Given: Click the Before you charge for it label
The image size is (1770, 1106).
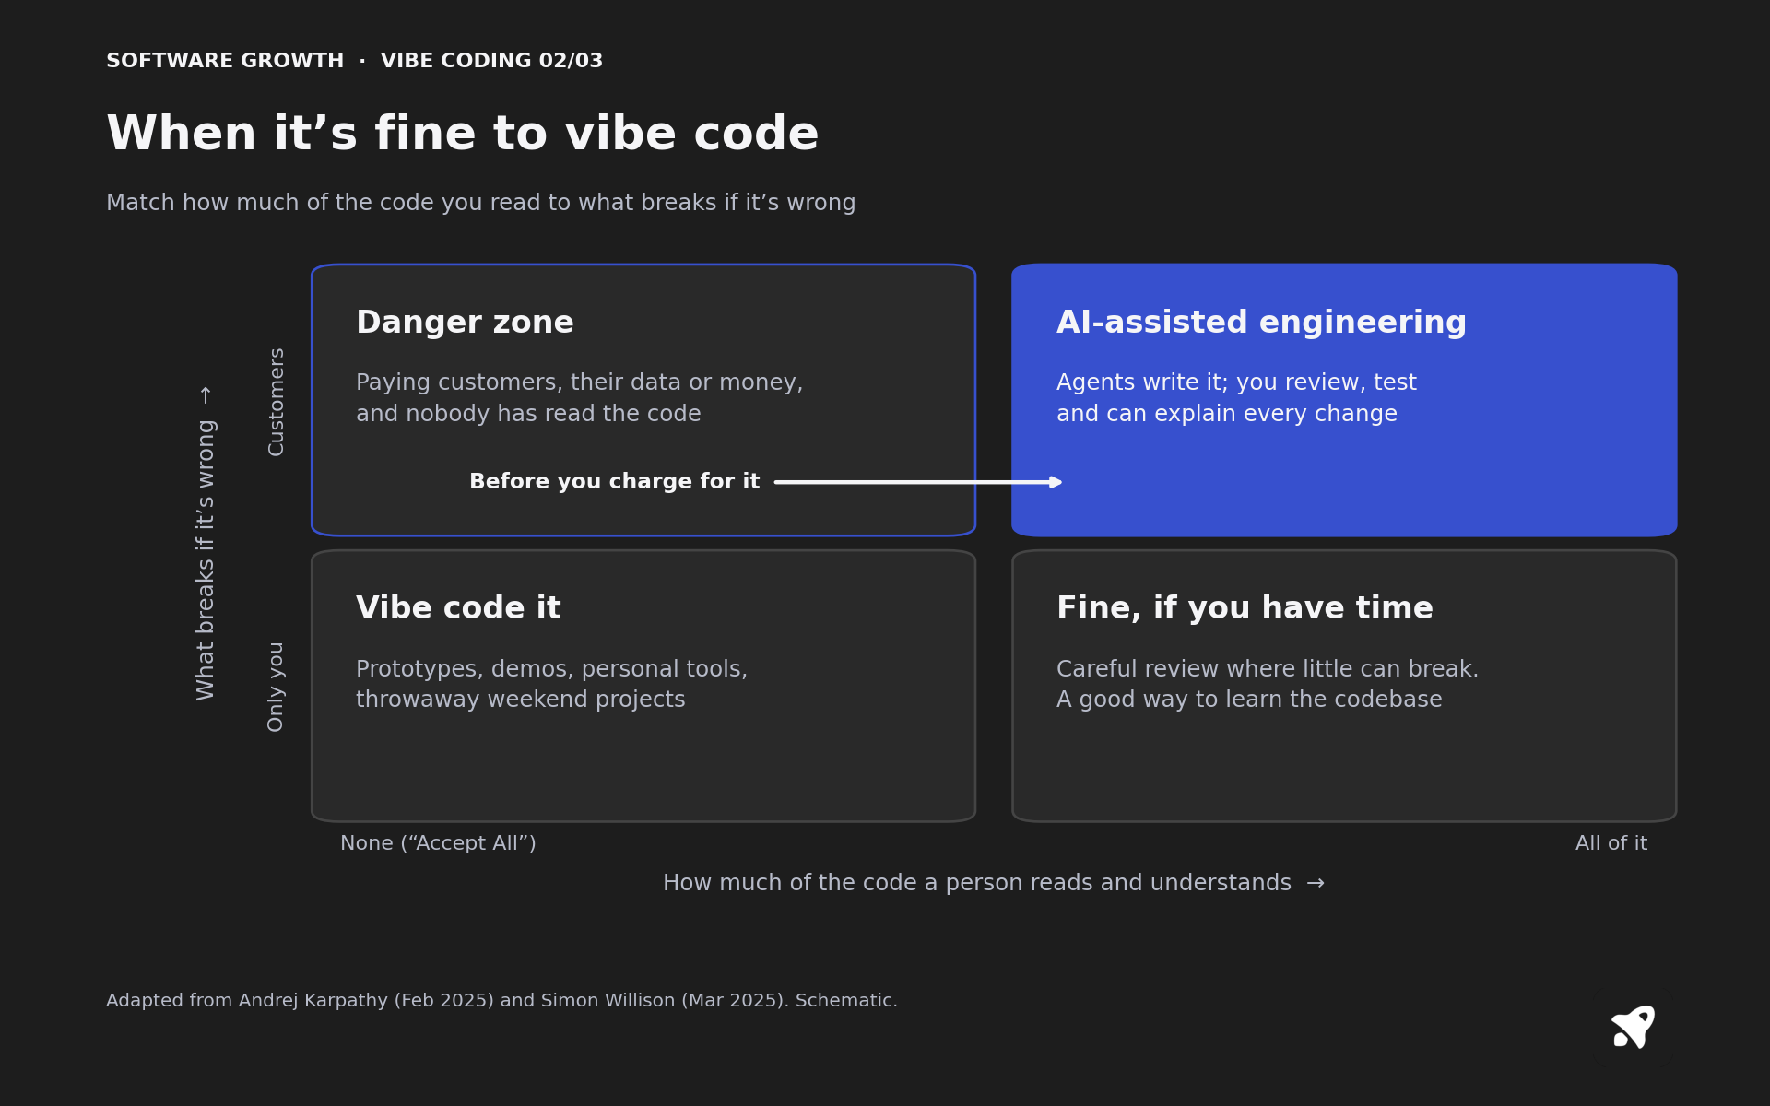Looking at the screenshot, I should coord(614,482).
